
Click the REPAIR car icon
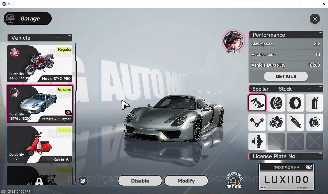click(234, 180)
